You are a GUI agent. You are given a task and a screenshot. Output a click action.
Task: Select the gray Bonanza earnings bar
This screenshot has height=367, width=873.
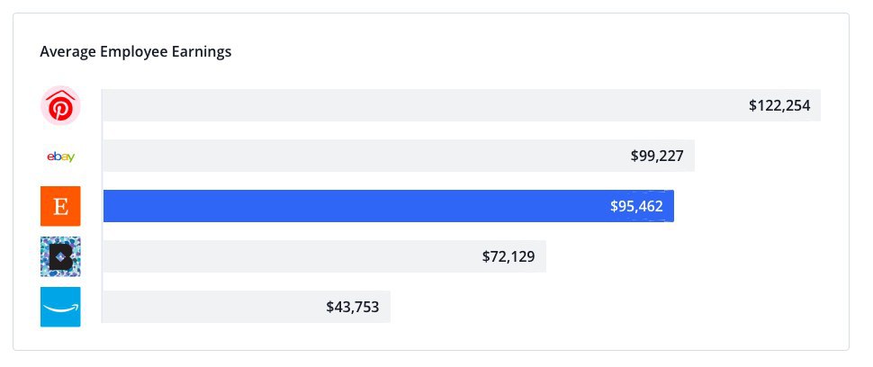click(x=325, y=256)
